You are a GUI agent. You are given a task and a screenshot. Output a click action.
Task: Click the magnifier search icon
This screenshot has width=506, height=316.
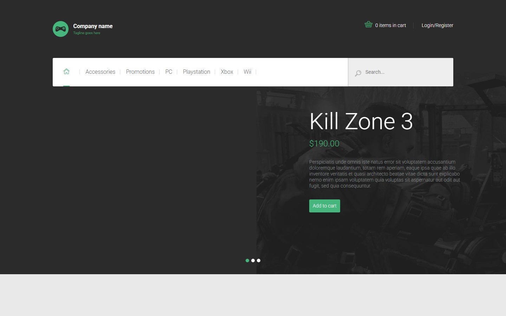pos(358,73)
